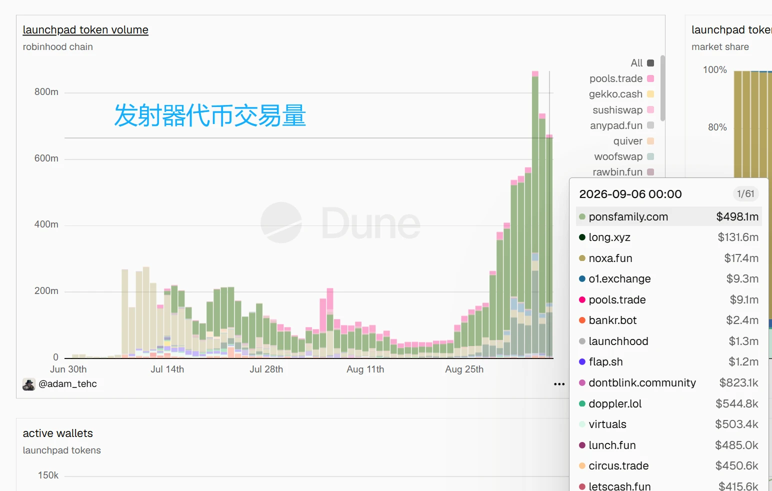Click the 800m y-axis label
This screenshot has width=772, height=491.
click(x=46, y=92)
